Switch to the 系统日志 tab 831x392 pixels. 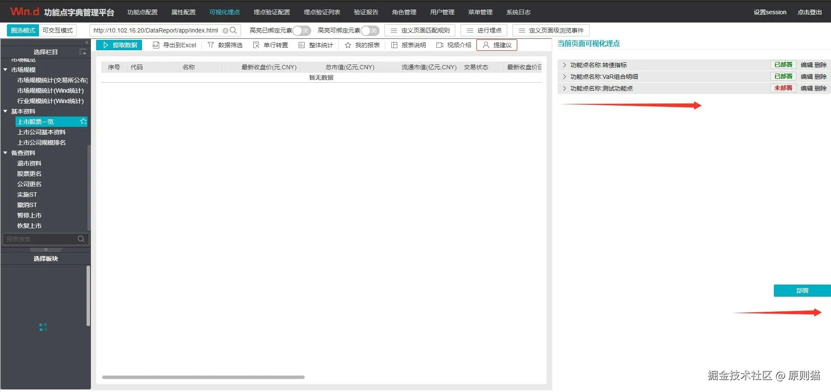click(518, 12)
